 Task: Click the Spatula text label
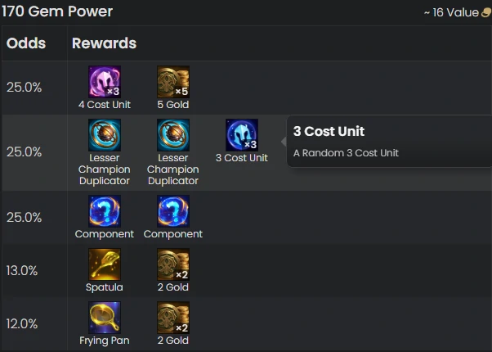105,287
